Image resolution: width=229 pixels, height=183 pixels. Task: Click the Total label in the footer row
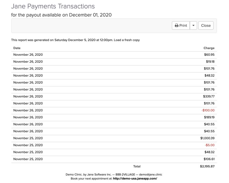pyautogui.click(x=137, y=167)
